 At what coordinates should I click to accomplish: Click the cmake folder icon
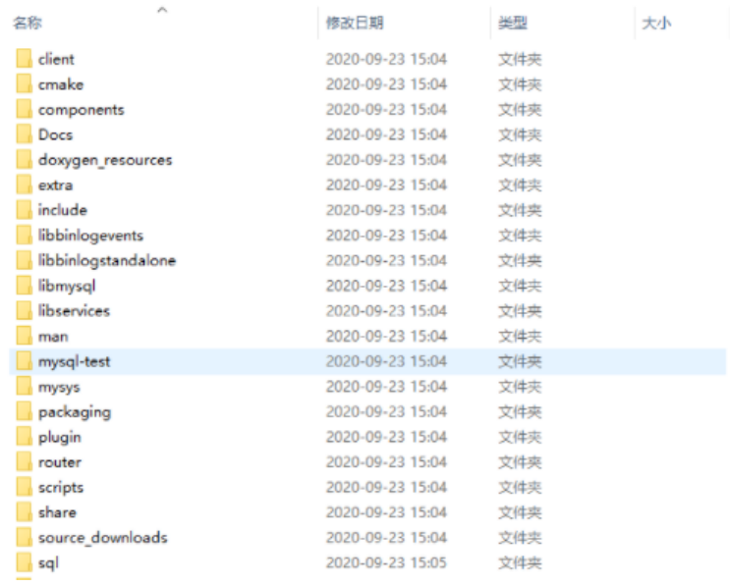pos(24,84)
